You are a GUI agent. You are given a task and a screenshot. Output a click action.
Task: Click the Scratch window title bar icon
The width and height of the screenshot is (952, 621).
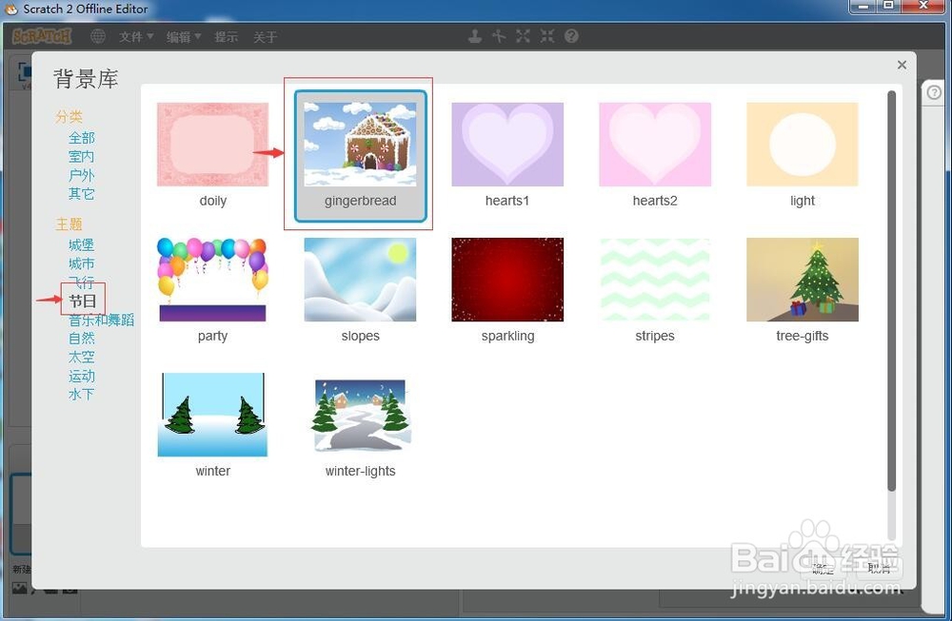click(10, 10)
